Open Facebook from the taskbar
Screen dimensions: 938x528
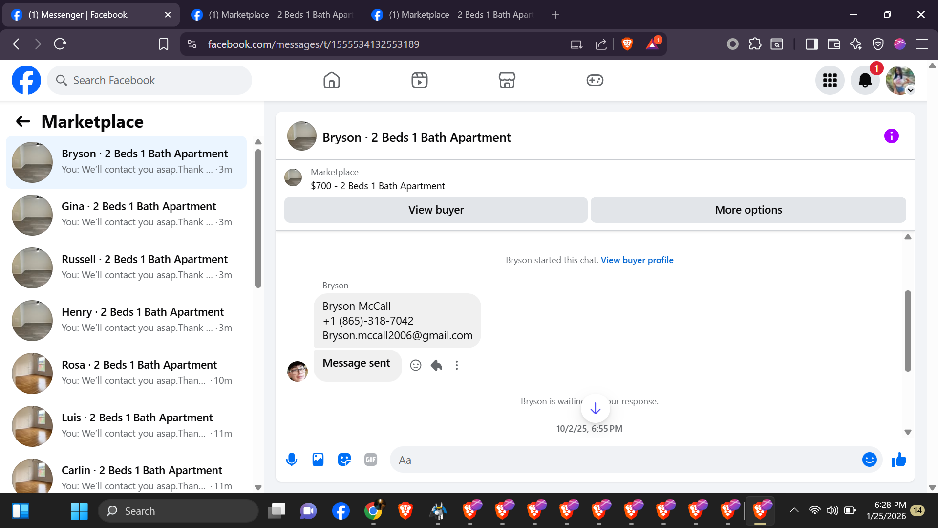(341, 511)
